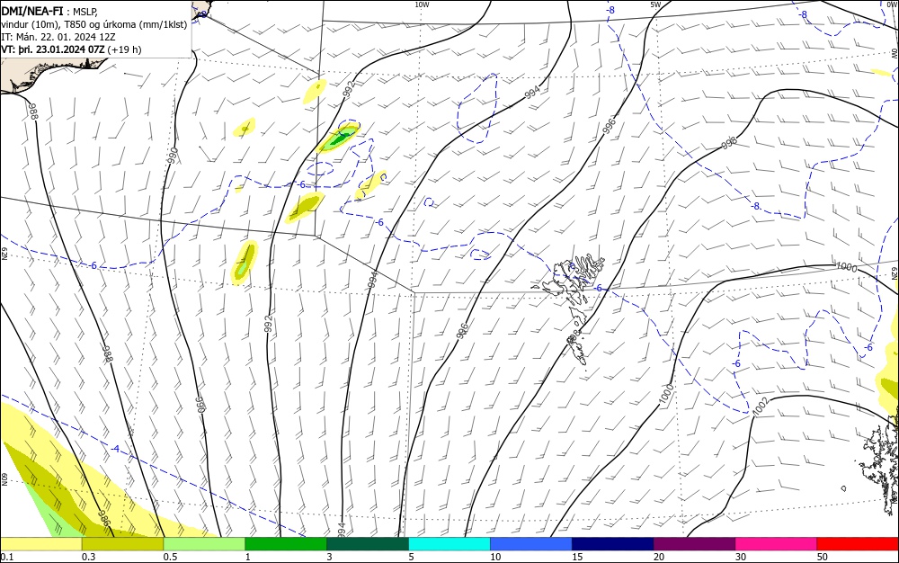Click the "VT: þri. 23.01.2024 07Z" valid time
899x563 pixels.
coord(53,49)
